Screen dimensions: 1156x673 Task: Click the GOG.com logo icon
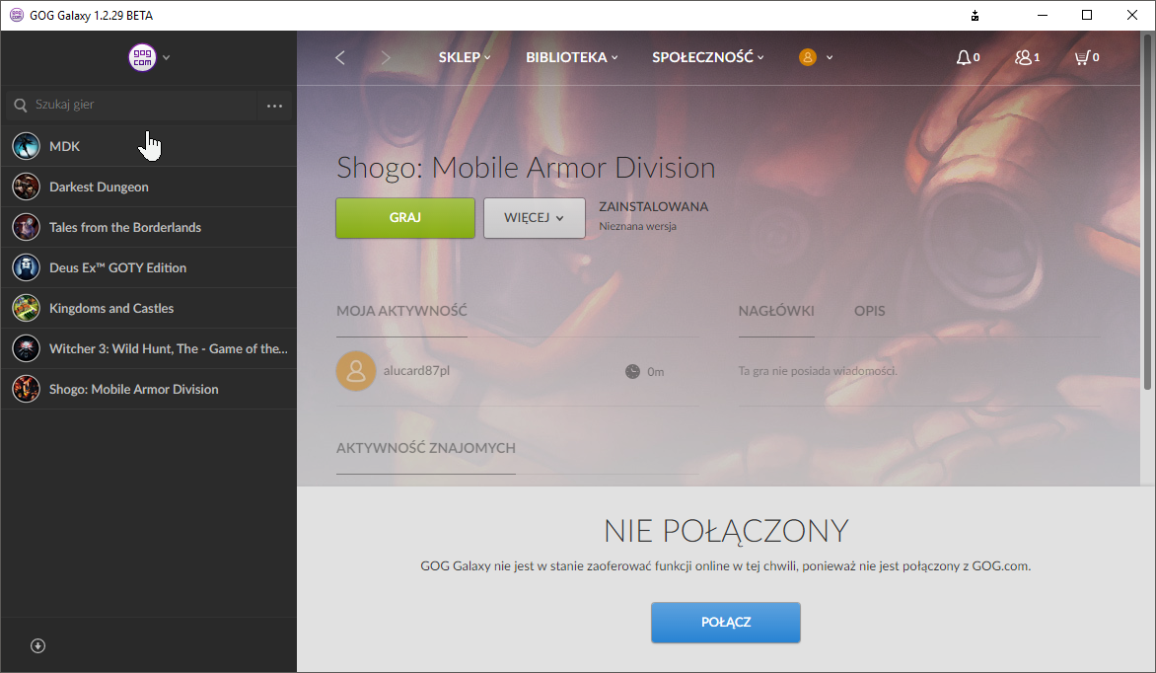coord(143,57)
